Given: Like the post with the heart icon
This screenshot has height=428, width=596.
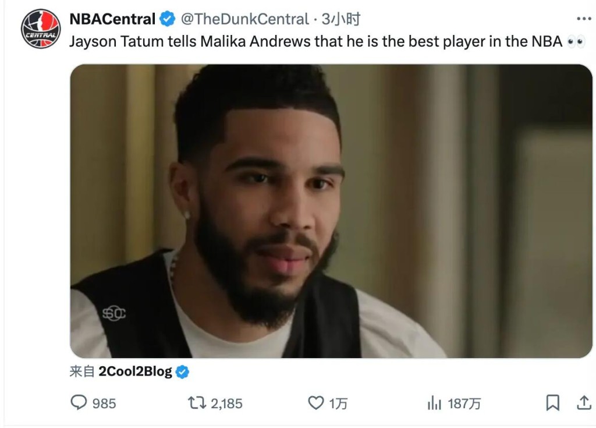Looking at the screenshot, I should coord(315,402).
